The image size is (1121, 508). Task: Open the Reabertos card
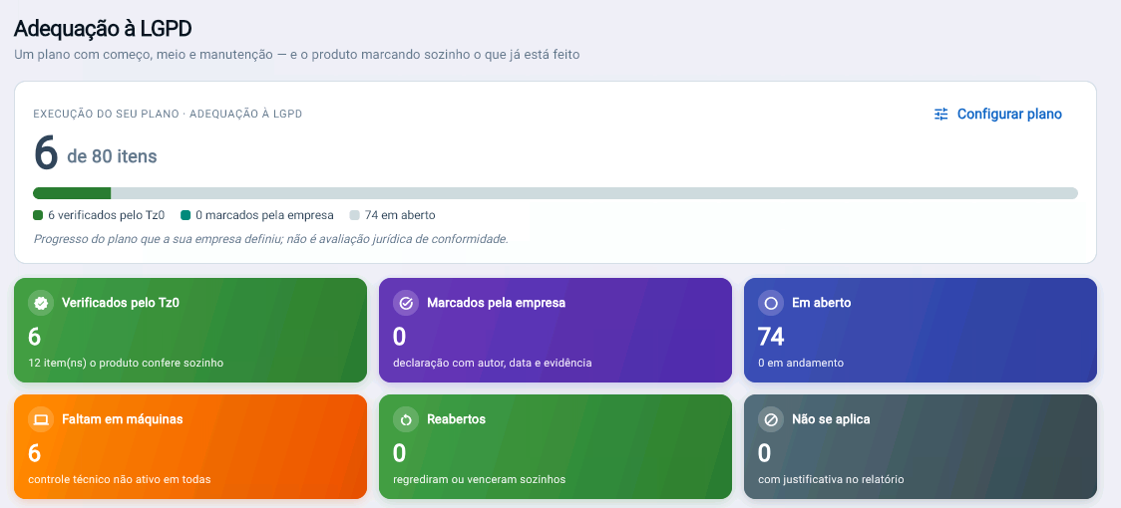coord(556,446)
